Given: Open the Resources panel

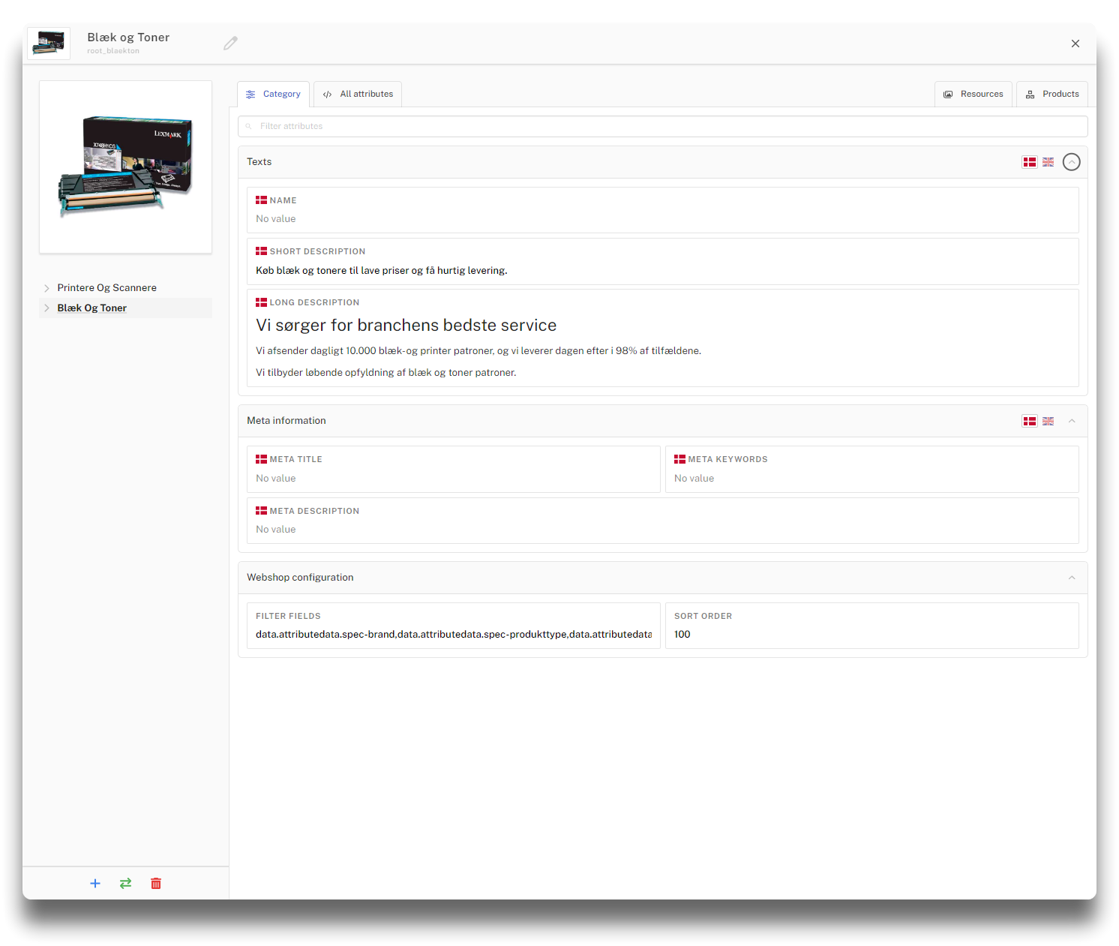Looking at the screenshot, I should pos(973,95).
